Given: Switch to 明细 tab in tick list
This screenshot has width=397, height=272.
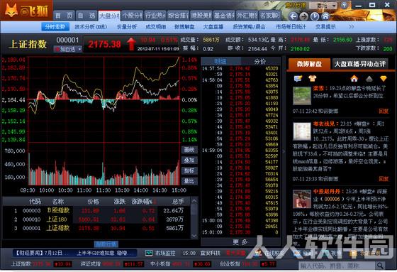Looking at the screenshot, I should [x=220, y=61].
